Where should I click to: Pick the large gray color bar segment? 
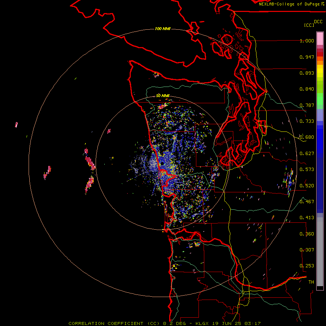320,252
